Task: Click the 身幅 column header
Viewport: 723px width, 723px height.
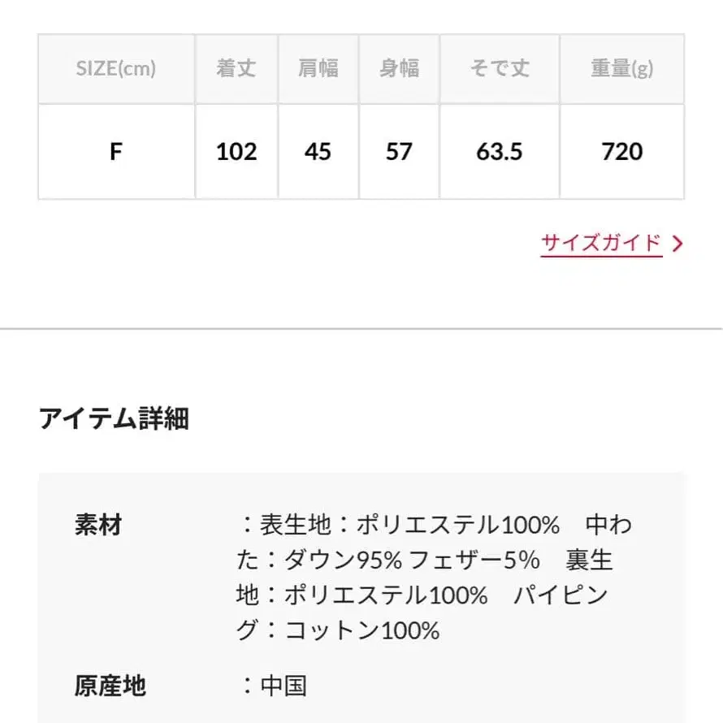Action: [x=398, y=69]
